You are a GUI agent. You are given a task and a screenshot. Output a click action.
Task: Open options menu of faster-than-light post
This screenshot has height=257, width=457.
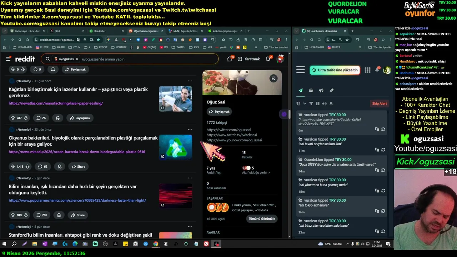[190, 178]
